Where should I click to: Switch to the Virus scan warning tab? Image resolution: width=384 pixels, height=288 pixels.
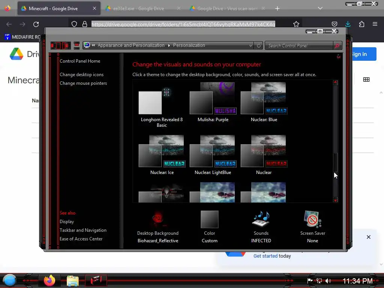[227, 9]
